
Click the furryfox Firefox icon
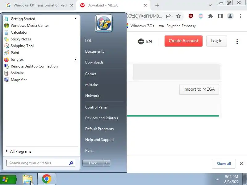pos(6,60)
